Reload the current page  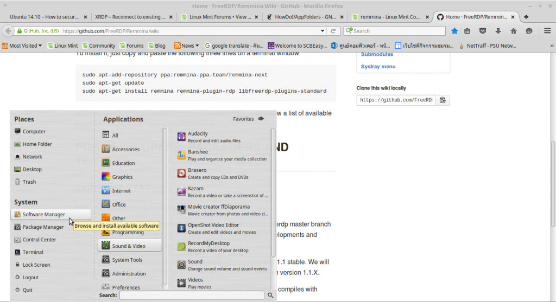(333, 31)
